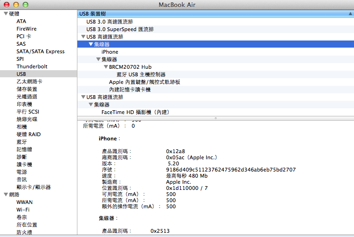The height and width of the screenshot is (237, 354).
Task: Select WWAN in the sidebar
Action: click(x=25, y=202)
